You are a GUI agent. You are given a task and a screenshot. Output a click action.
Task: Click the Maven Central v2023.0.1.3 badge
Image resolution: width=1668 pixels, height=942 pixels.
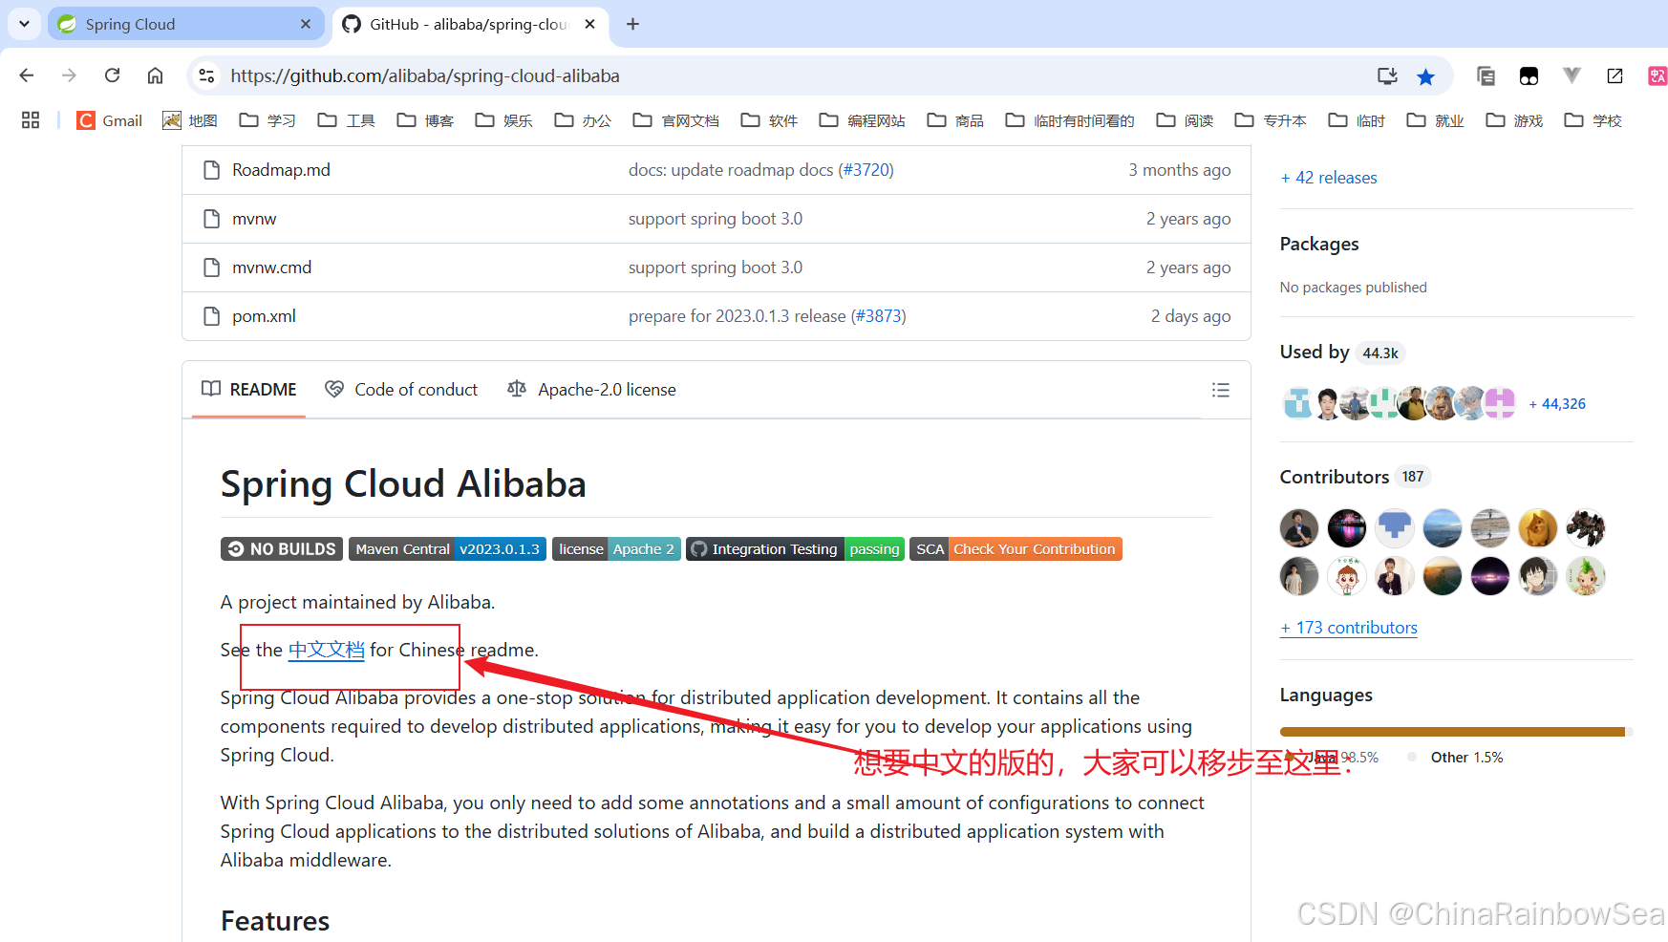click(447, 548)
